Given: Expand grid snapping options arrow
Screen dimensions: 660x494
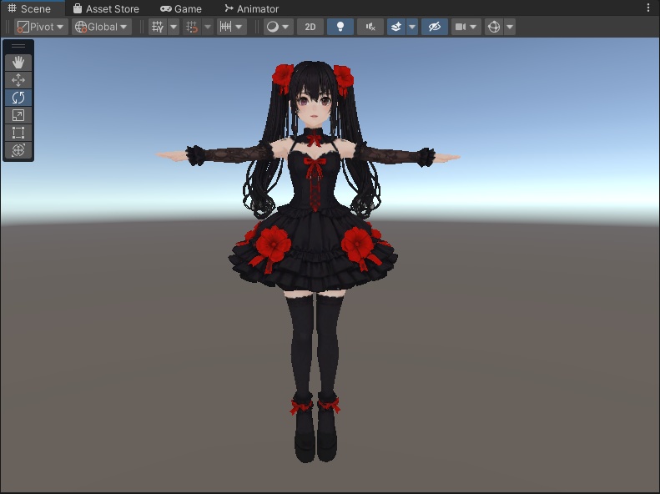Looking at the screenshot, I should coord(208,27).
